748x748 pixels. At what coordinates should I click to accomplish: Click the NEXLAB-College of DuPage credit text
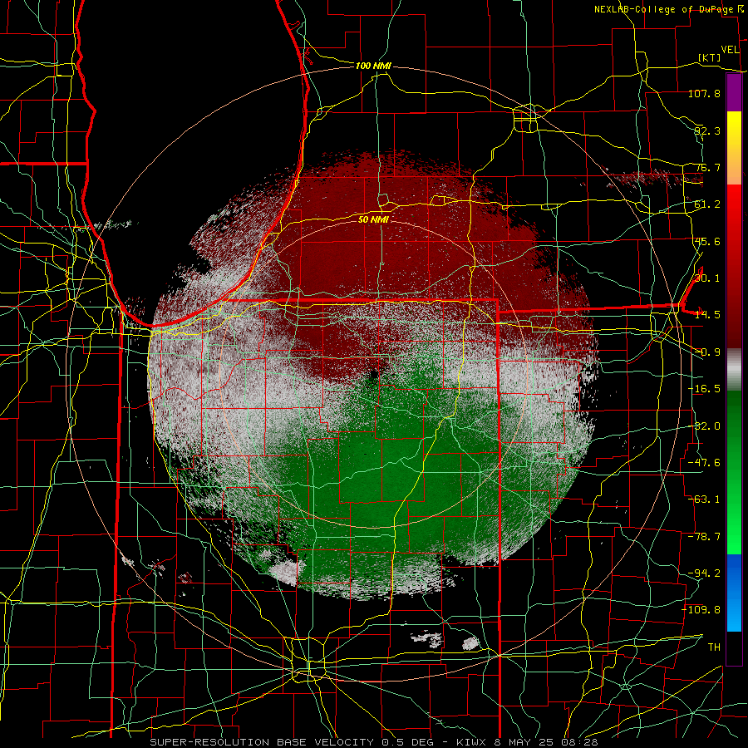click(x=666, y=9)
